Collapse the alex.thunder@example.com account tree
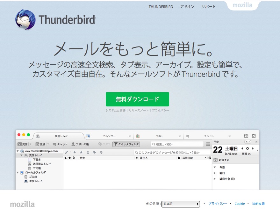This screenshot has width=280, height=217. 18,151
